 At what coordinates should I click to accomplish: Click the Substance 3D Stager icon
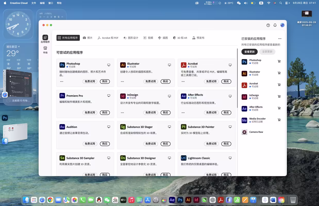point(123,127)
